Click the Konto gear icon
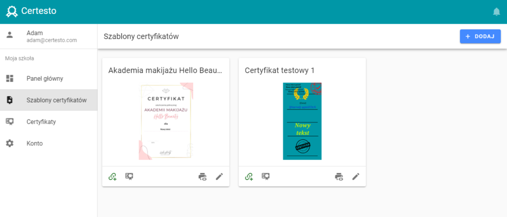Viewport: 507px width, 217px height. coord(10,143)
